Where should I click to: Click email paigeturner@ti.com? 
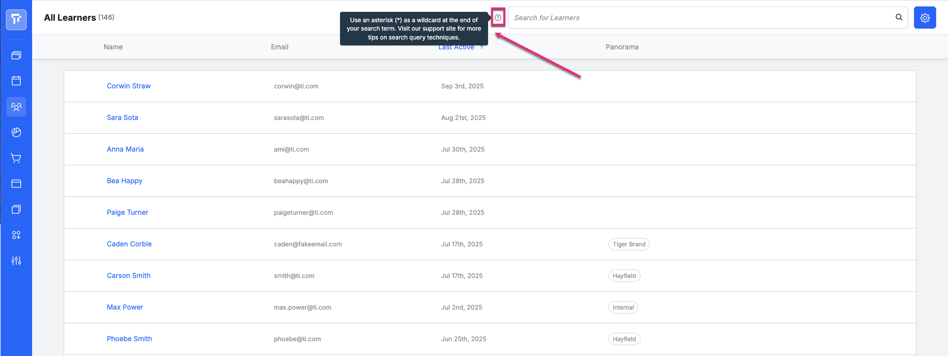pos(303,212)
